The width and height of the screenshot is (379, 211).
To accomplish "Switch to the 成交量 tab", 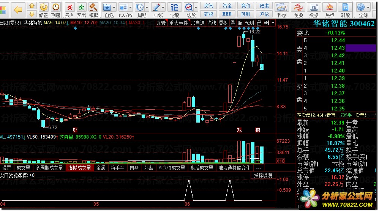I will [23, 168].
